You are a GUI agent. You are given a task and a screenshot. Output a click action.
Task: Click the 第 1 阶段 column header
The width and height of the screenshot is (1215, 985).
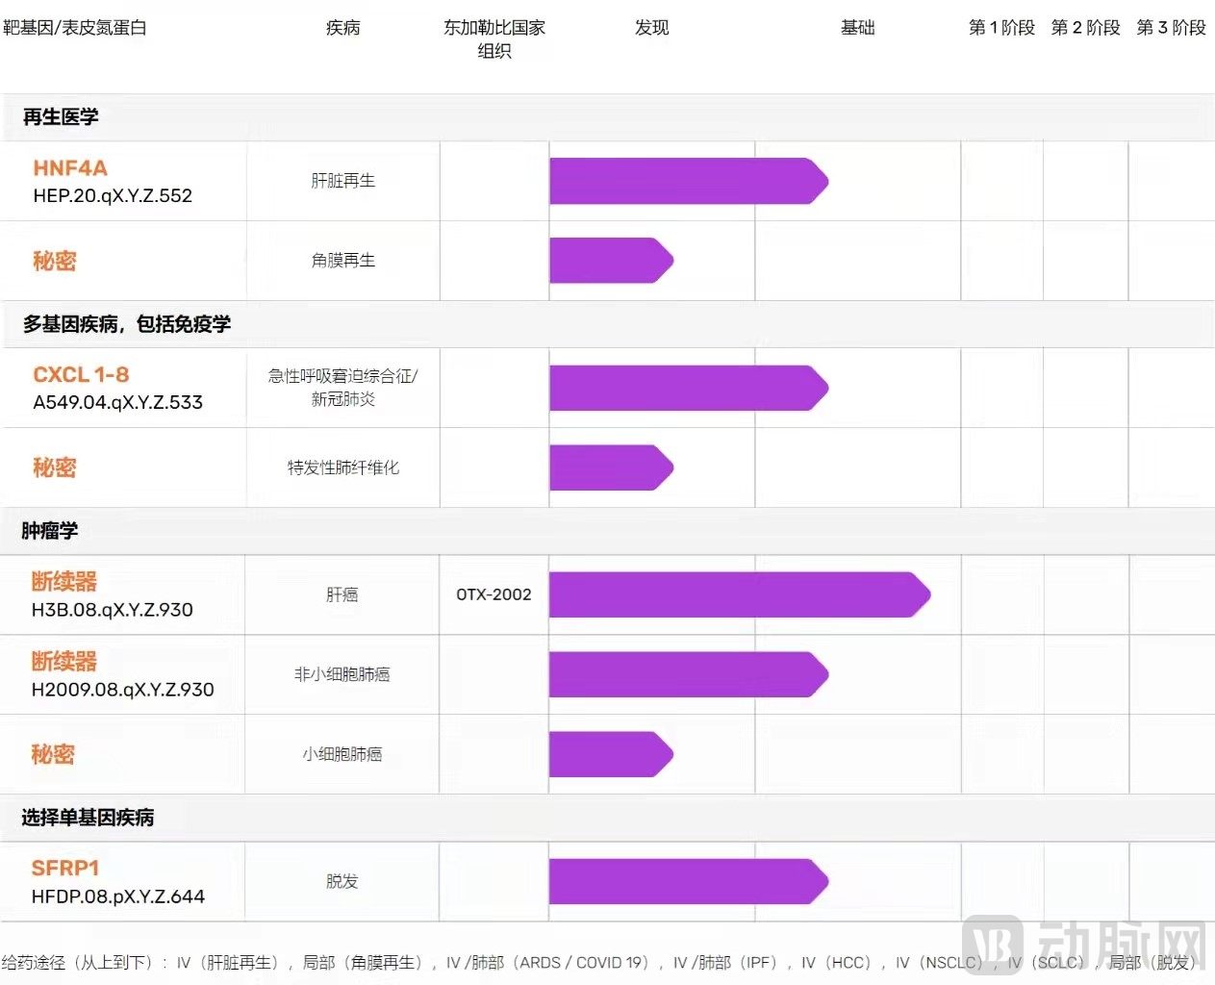tap(1001, 28)
